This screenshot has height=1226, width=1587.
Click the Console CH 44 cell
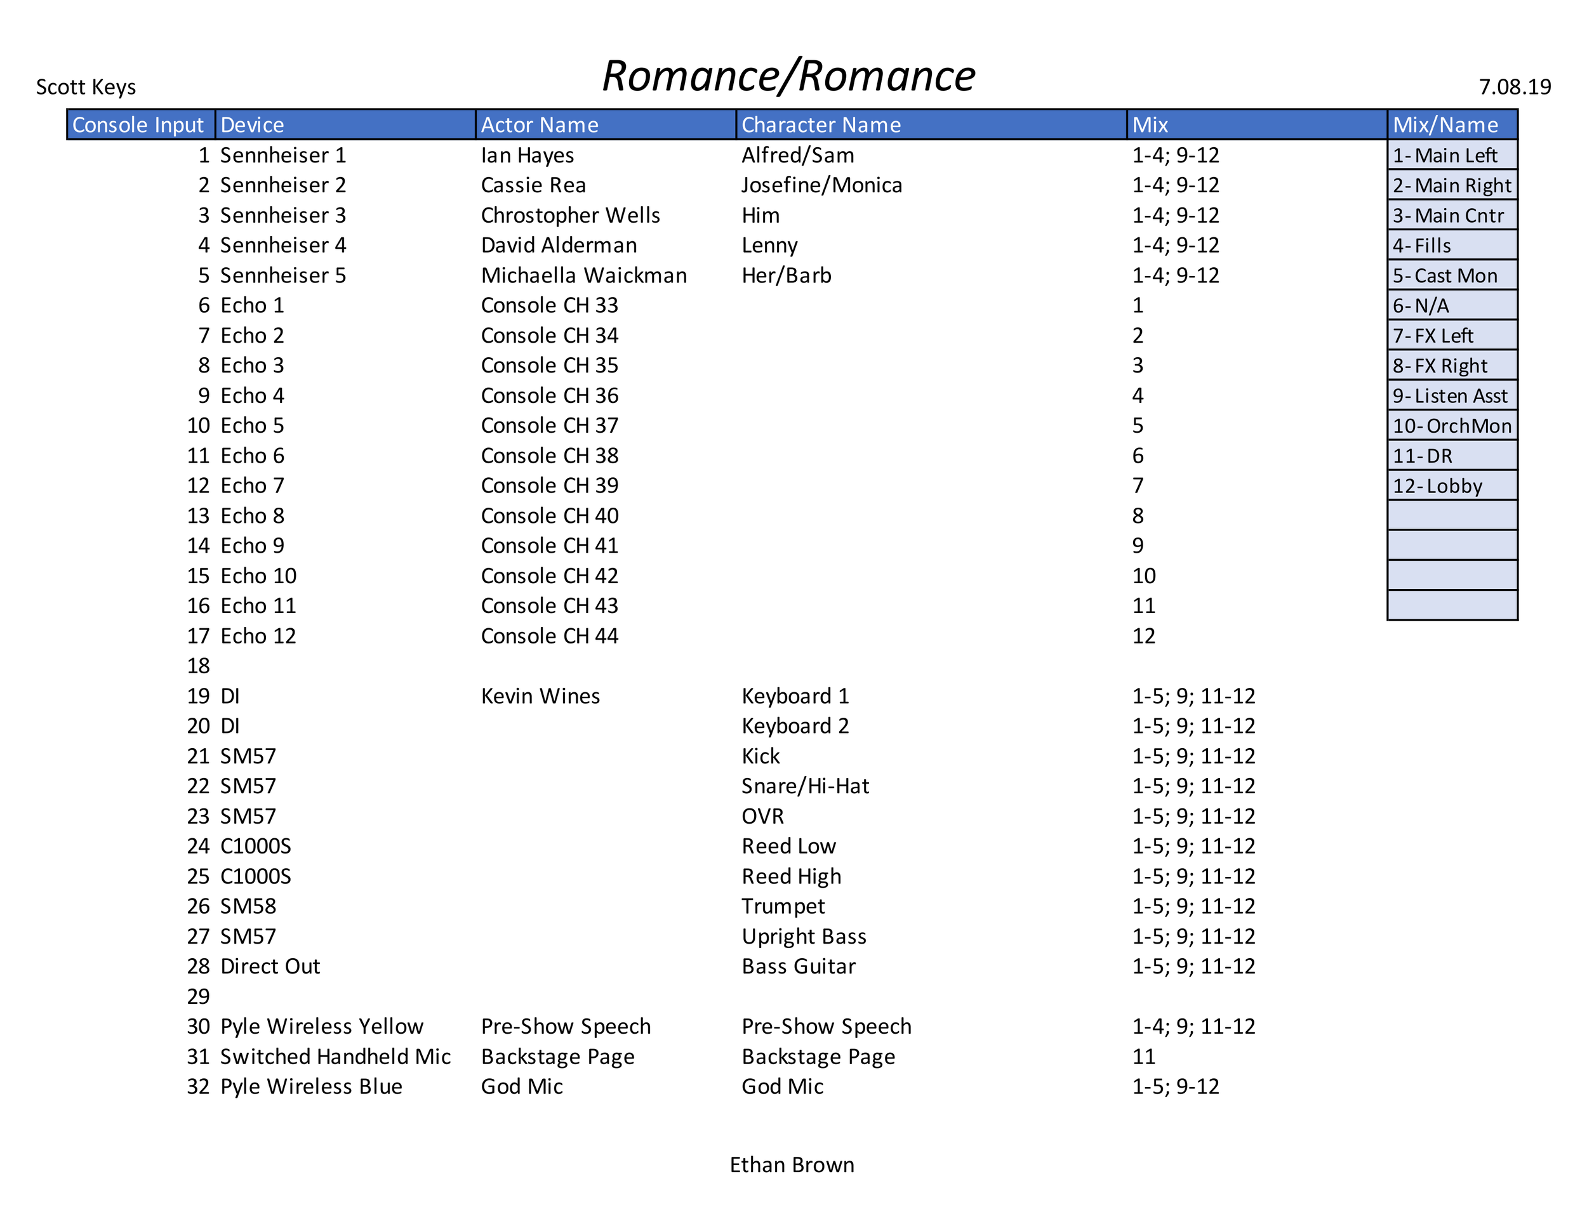[548, 635]
